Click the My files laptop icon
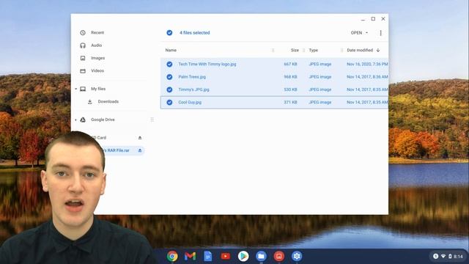 pyautogui.click(x=83, y=89)
